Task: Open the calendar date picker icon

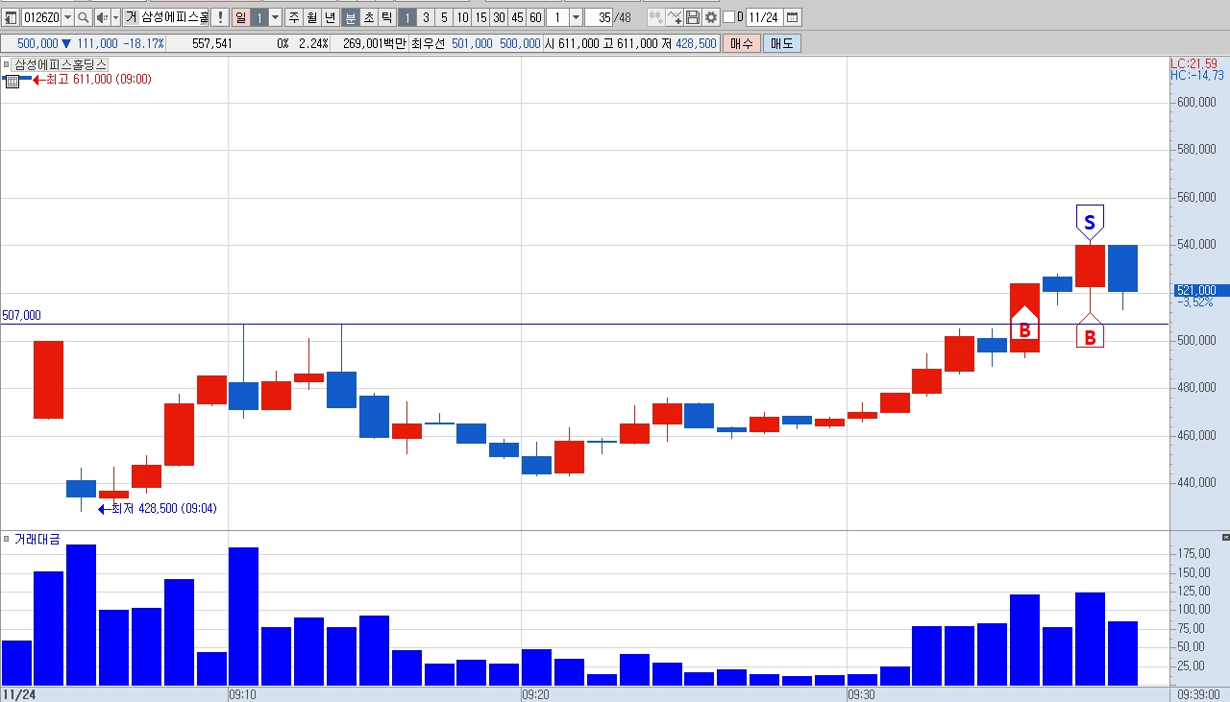Action: click(792, 17)
